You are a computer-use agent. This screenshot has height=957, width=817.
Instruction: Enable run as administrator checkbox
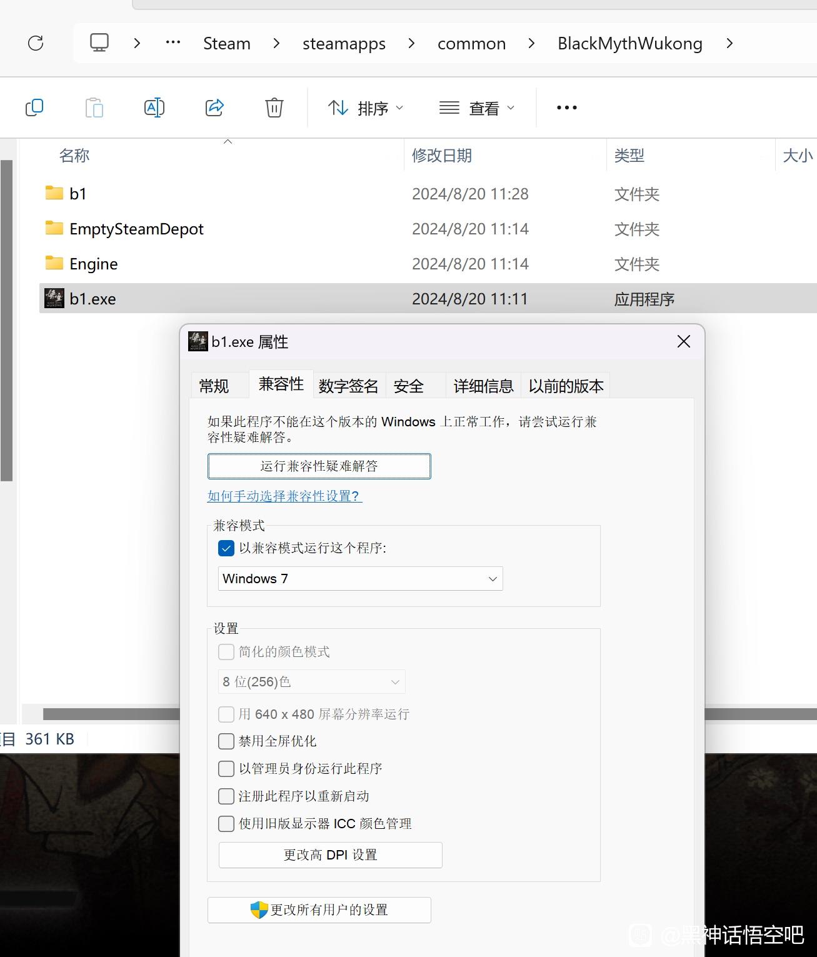point(226,769)
